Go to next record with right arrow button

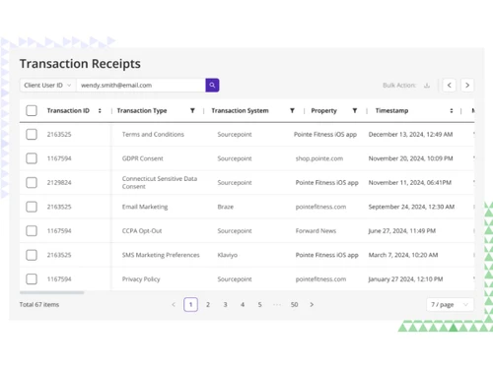coord(467,86)
